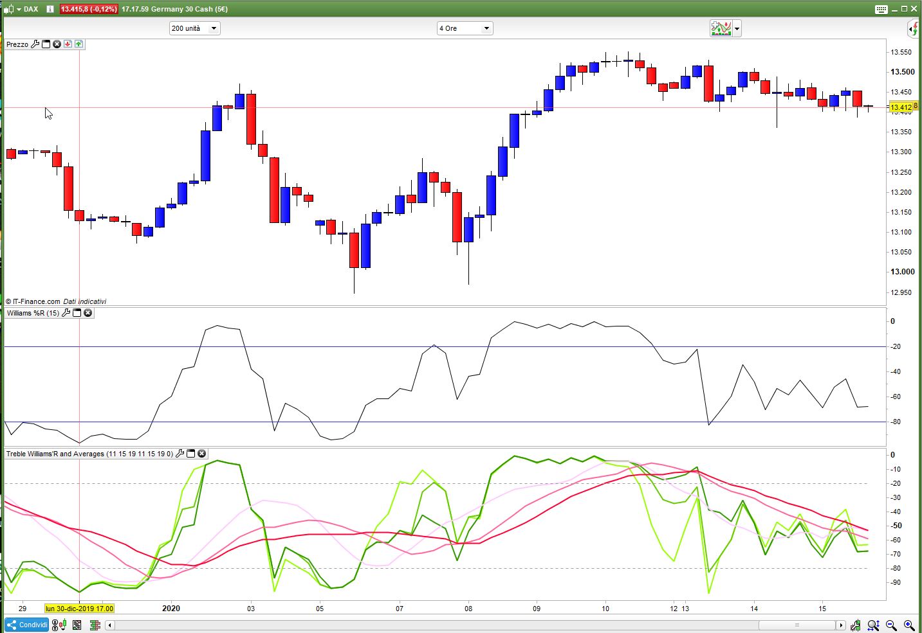This screenshot has width=922, height=633.
Task: Click the yellow date label 30-dic-2019
Action: (x=79, y=609)
